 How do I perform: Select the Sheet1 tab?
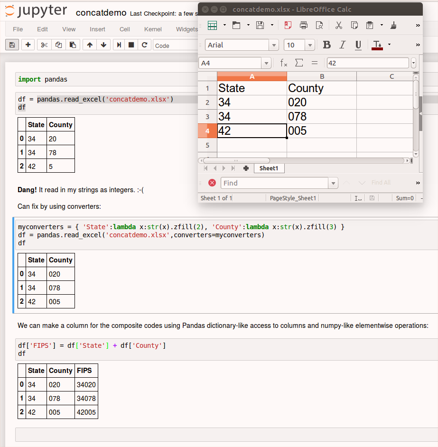click(x=269, y=168)
